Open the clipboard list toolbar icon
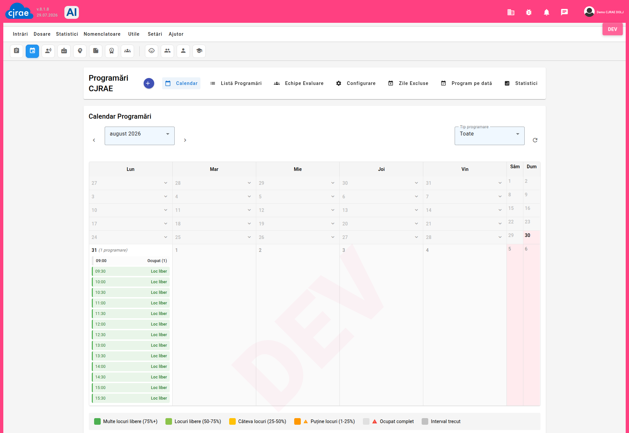Viewport: 629px width, 433px height. [x=17, y=51]
